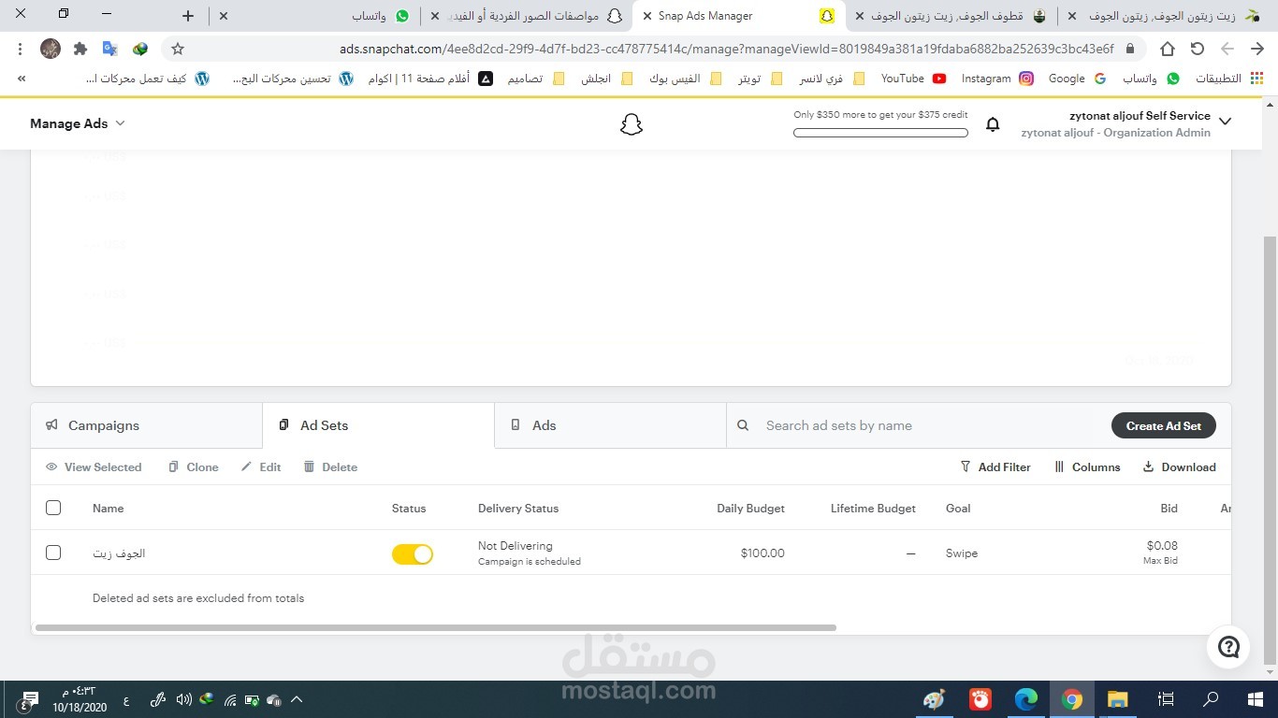Open the Paint app icon on the taskbar

935,699
